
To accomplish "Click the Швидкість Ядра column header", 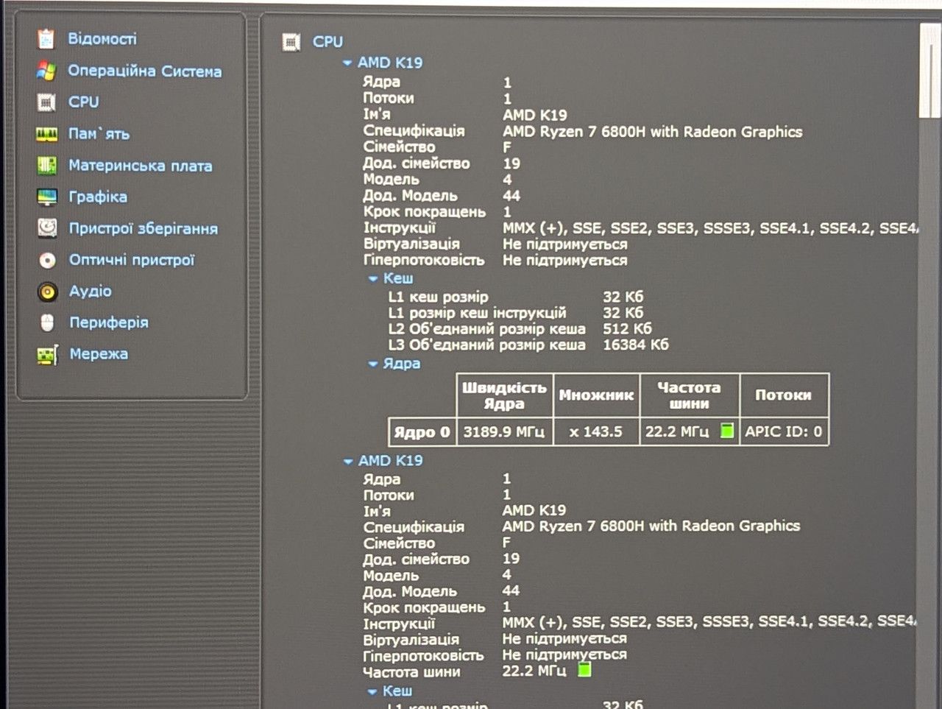I will (x=504, y=395).
